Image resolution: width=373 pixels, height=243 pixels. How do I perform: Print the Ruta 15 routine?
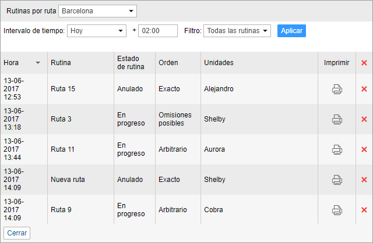pyautogui.click(x=337, y=89)
